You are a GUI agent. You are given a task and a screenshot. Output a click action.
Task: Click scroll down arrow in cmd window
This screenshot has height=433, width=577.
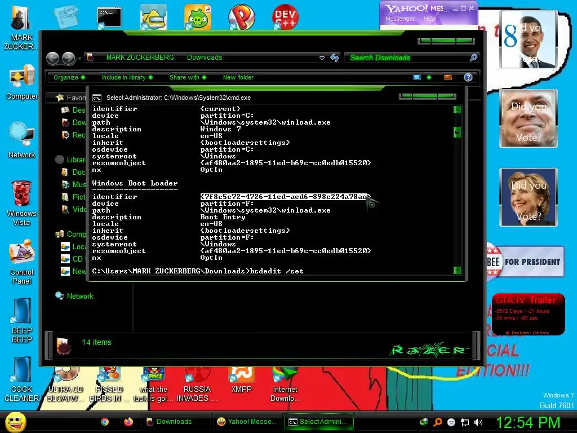point(457,270)
